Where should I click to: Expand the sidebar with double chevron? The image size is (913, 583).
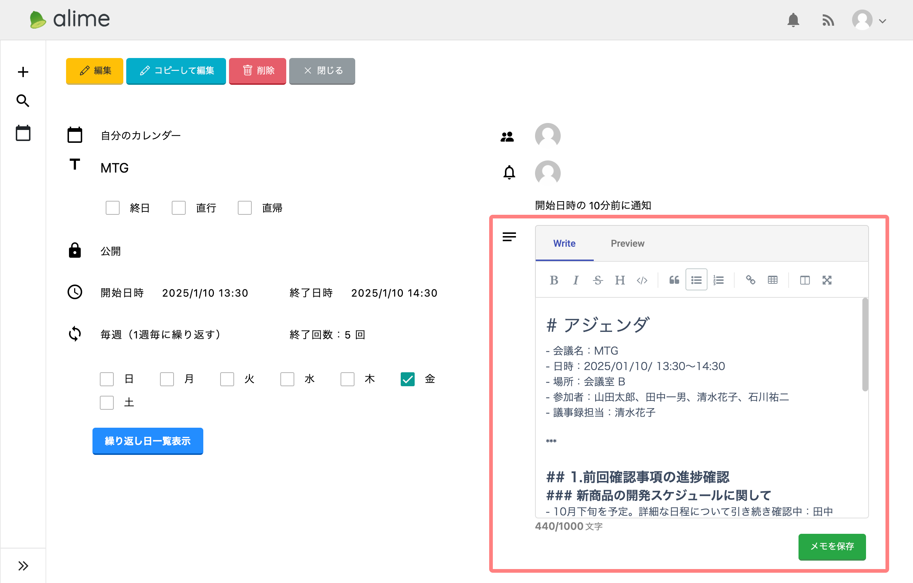[x=23, y=565]
